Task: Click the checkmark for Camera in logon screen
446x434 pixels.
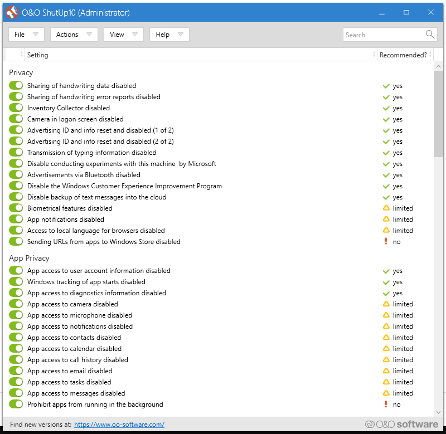Action: tap(386, 119)
